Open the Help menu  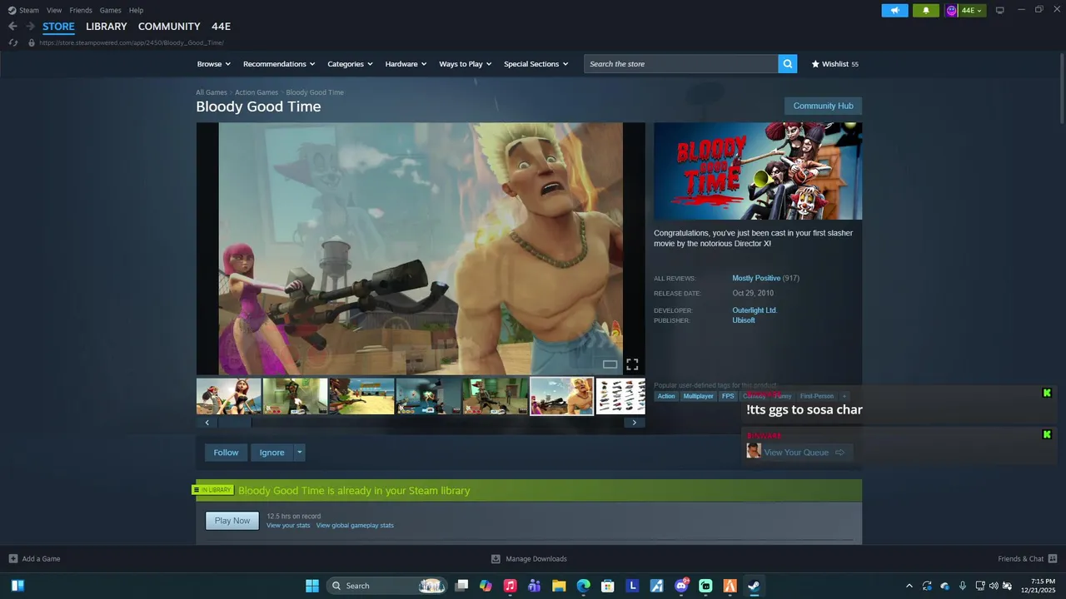pos(136,10)
